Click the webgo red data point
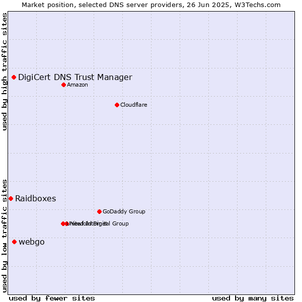Screen dimensions: 302x302 pos(15,242)
